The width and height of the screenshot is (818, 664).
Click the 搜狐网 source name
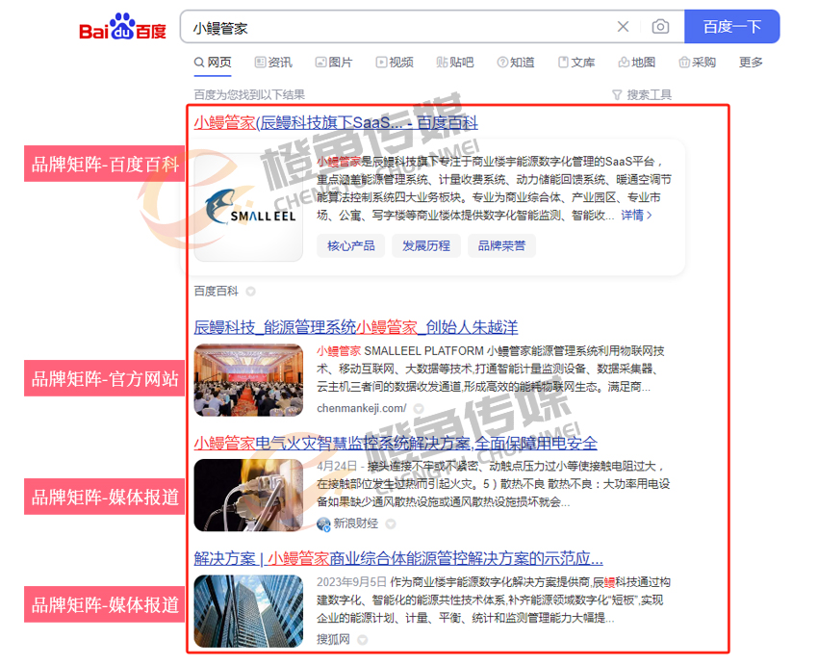(x=333, y=640)
